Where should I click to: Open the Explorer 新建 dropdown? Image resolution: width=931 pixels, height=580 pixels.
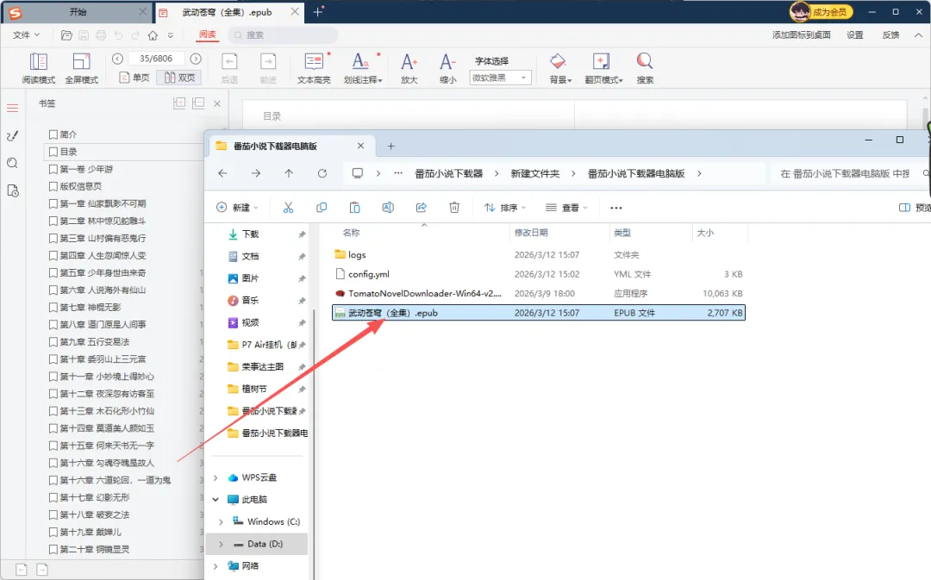[x=238, y=207]
